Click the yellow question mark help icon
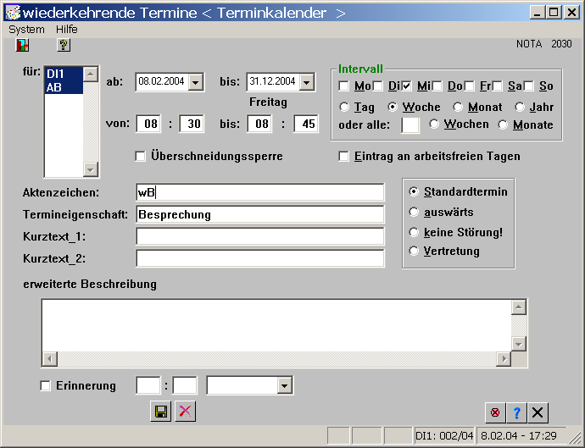 click(x=64, y=45)
